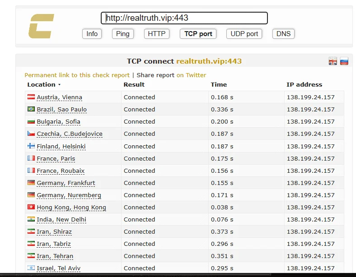Screen dimensions: 356x277
Task: Open the realtruth.vip:443 title link
Action: point(209,61)
